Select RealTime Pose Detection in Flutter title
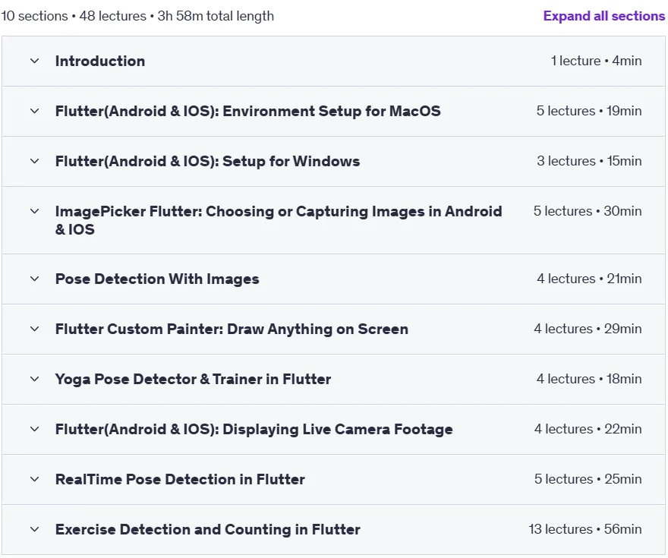 (180, 480)
